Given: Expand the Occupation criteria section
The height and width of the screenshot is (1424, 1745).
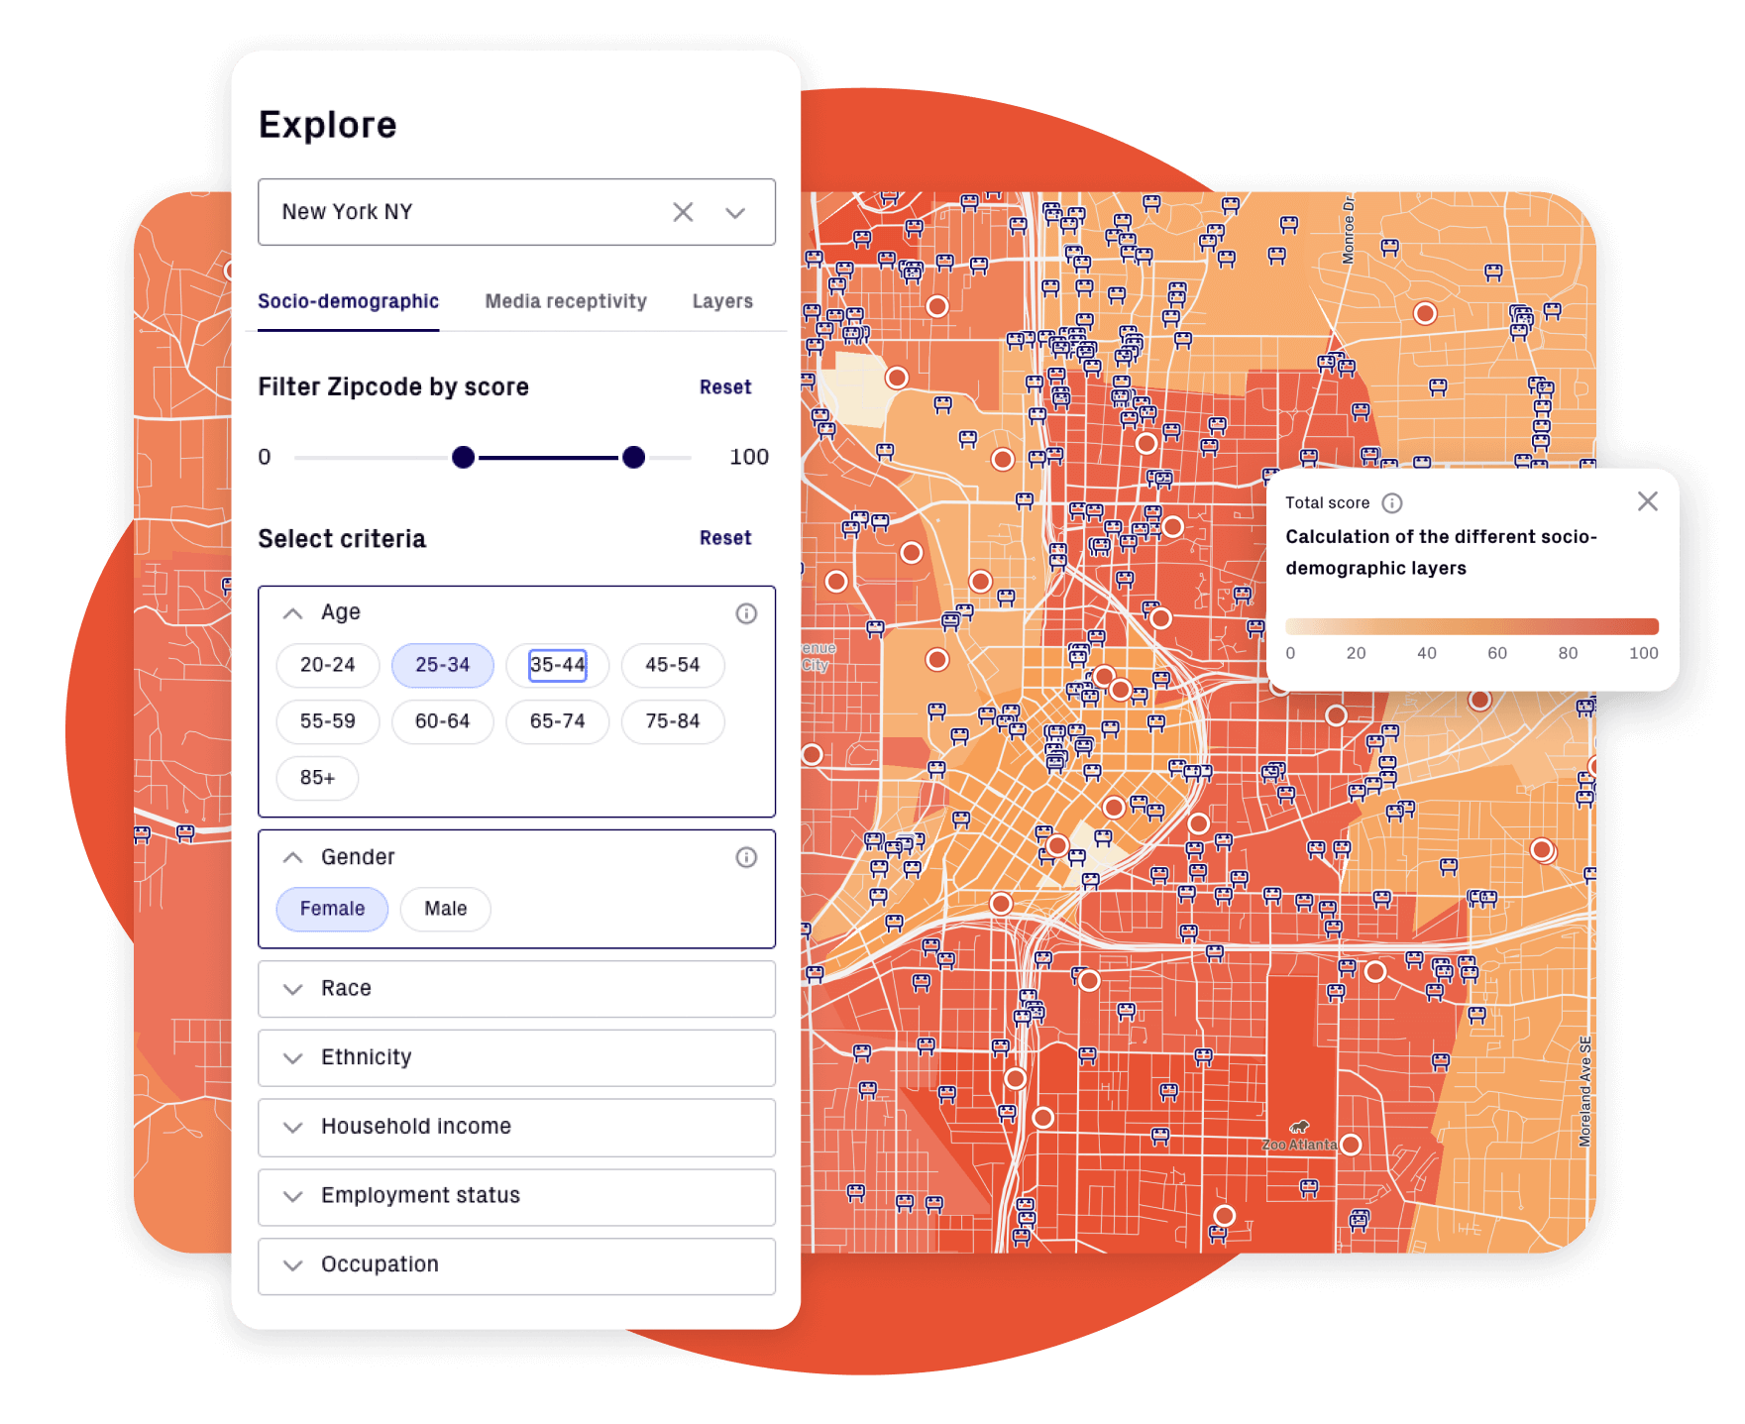Looking at the screenshot, I should click(516, 1265).
